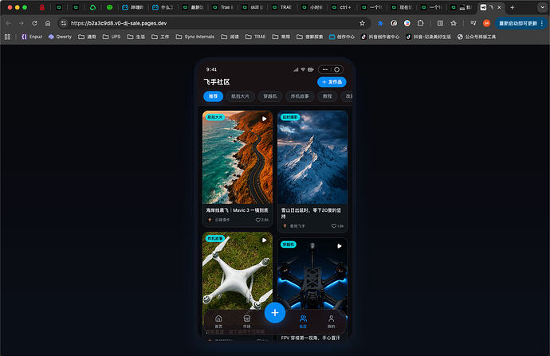Open the Enpuz bookmark
The image size is (550, 356).
tap(32, 37)
